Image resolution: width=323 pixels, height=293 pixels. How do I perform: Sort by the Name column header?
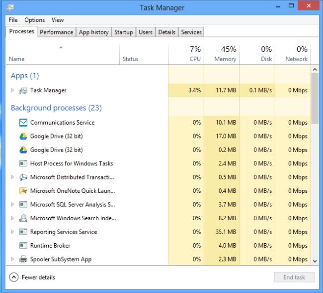(63, 54)
